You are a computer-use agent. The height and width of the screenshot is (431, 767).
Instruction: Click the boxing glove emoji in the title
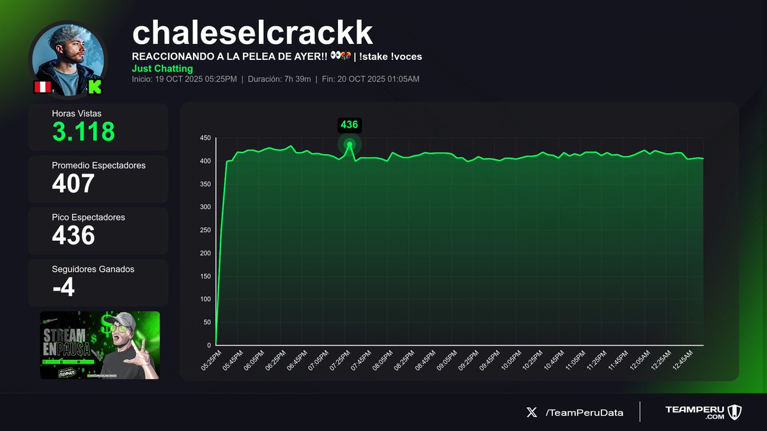coord(346,56)
